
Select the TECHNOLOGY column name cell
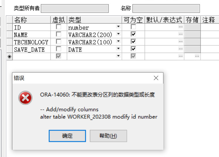point(32,42)
